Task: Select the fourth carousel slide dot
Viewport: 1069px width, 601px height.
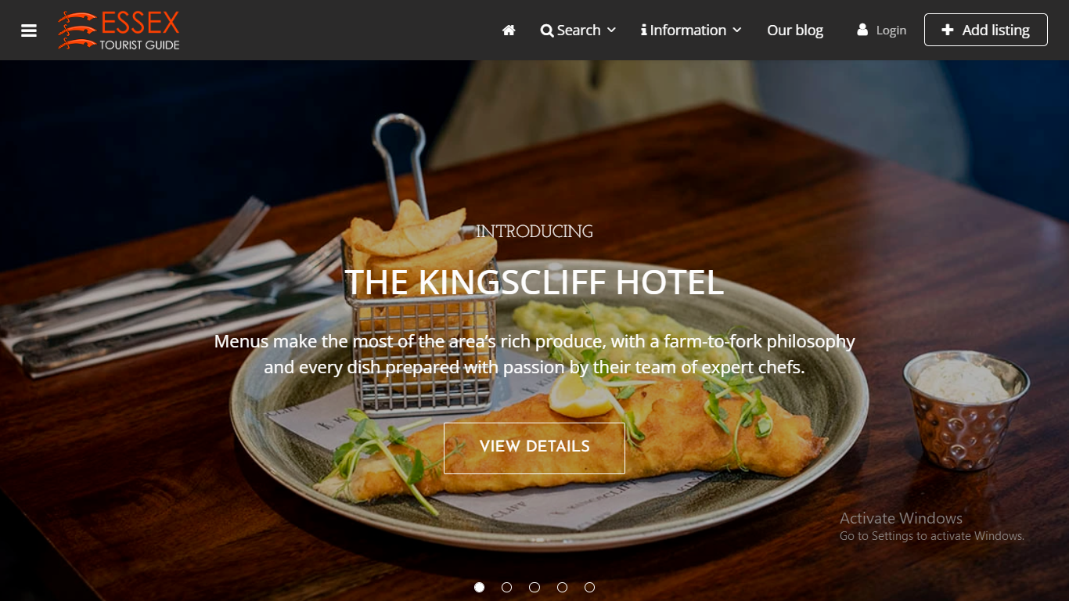Action: [562, 587]
